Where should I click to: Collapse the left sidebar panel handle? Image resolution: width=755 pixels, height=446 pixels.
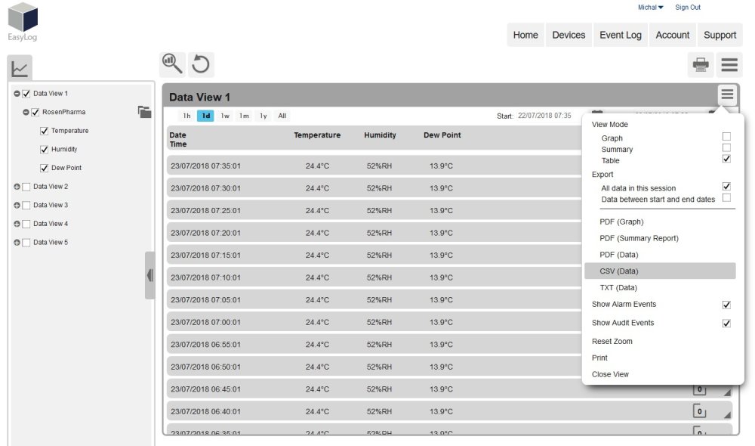tap(149, 275)
